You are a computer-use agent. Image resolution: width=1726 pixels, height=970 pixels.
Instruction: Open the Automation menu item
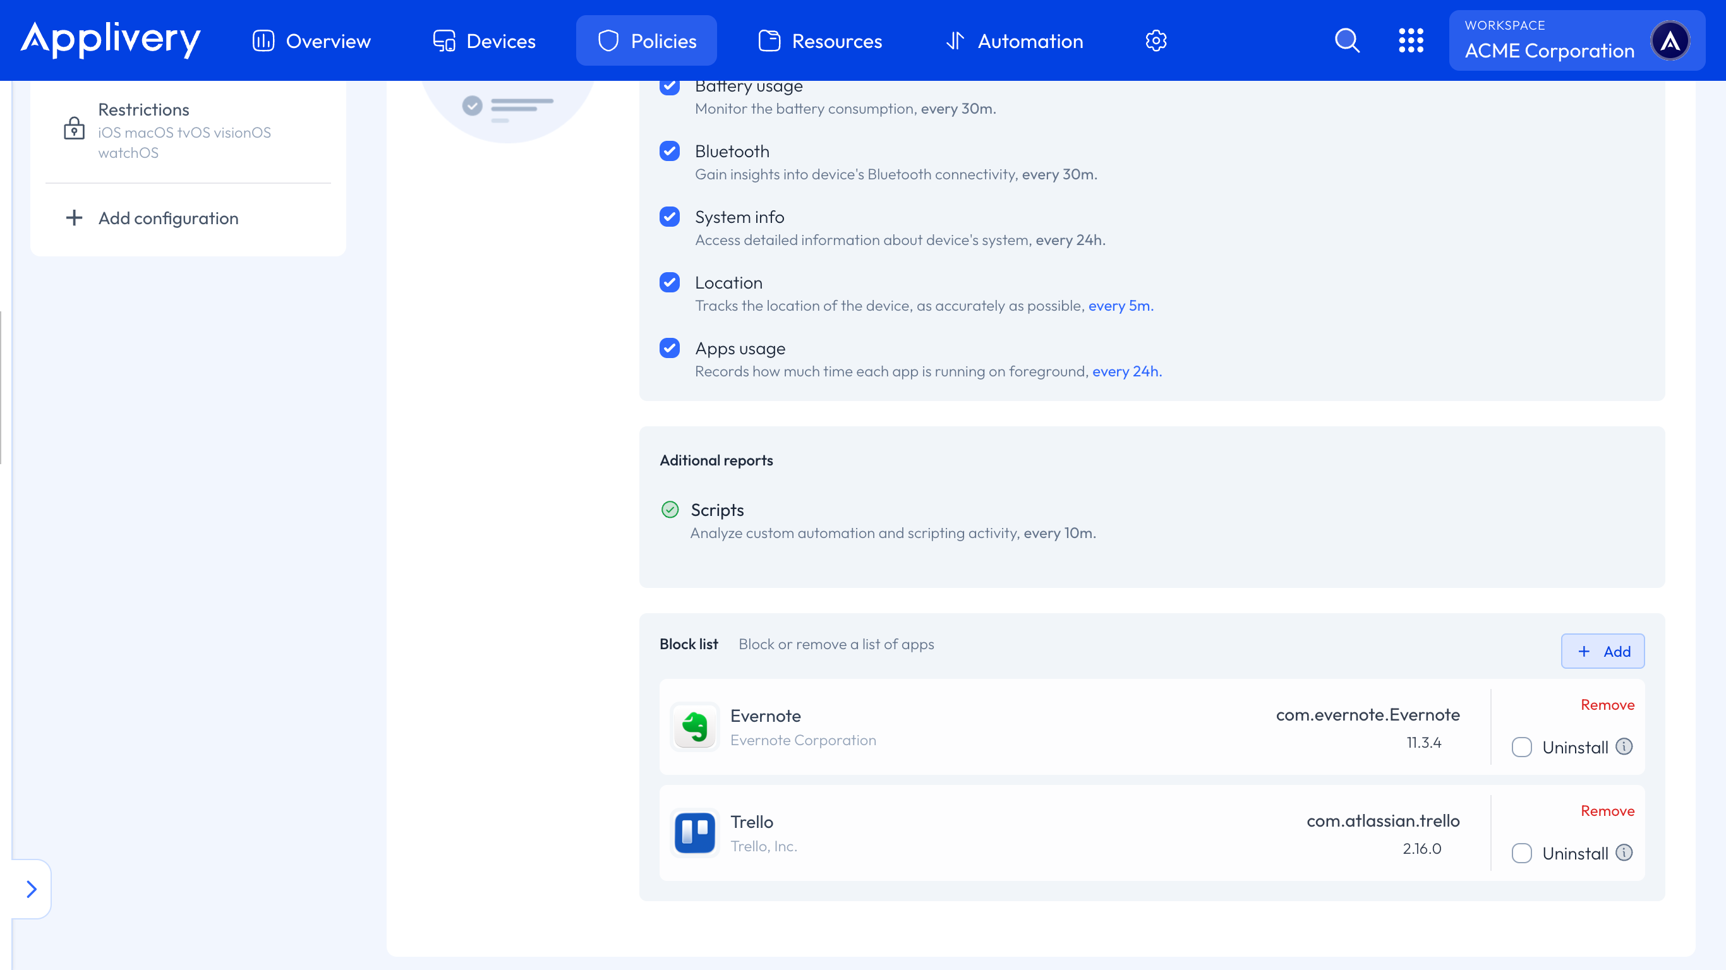(x=1015, y=41)
